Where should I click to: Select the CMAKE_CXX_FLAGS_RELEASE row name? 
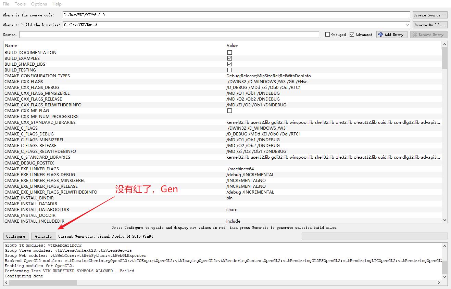[33, 99]
